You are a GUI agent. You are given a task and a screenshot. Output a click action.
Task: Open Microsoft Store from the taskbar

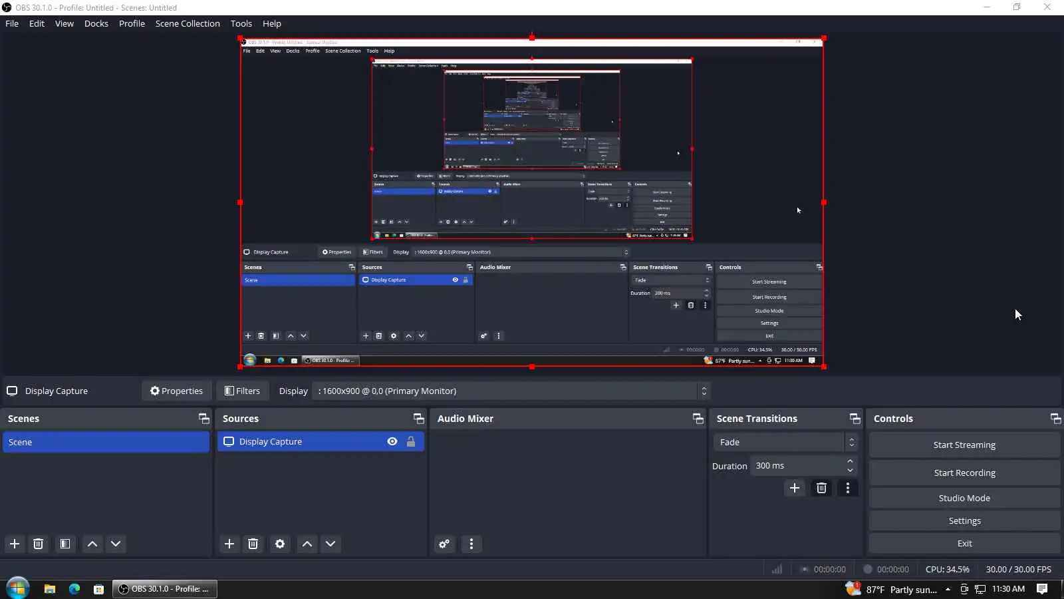pos(98,589)
